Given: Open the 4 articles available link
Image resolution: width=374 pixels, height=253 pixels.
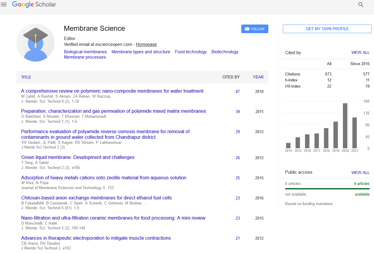Looking at the screenshot, I should (362, 183).
